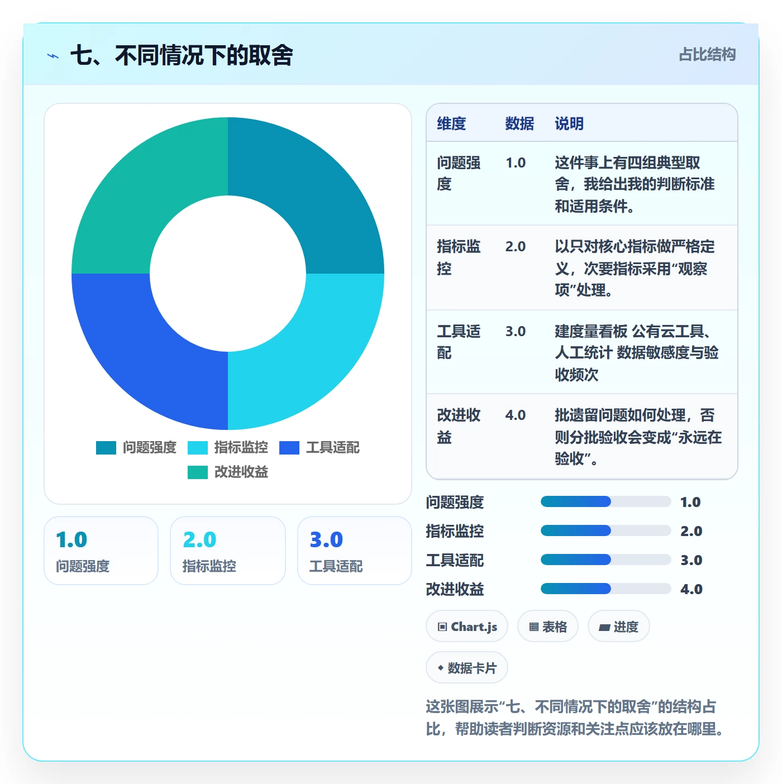Click the description starting with 批遗留问题如何处理
Image resolution: width=782 pixels, height=784 pixels.
pyautogui.click(x=638, y=437)
